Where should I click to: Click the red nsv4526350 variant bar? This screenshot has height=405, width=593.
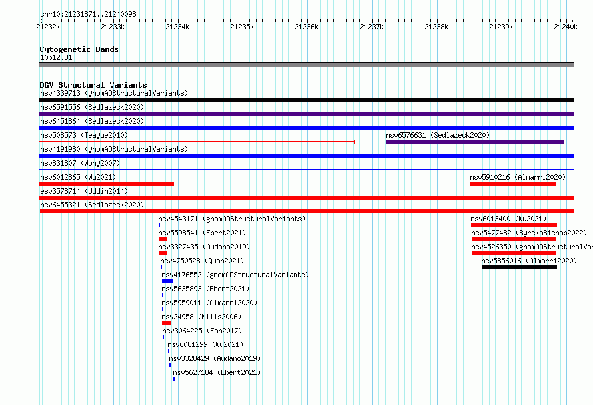514,253
